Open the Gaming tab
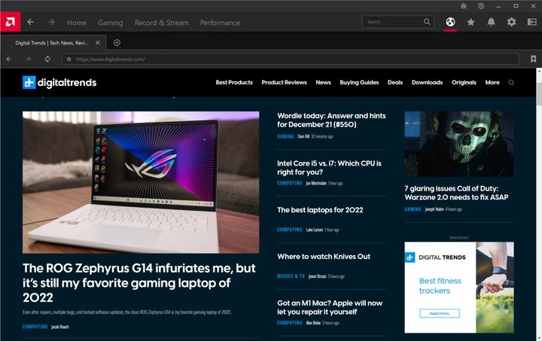The height and width of the screenshot is (341, 542). (110, 23)
